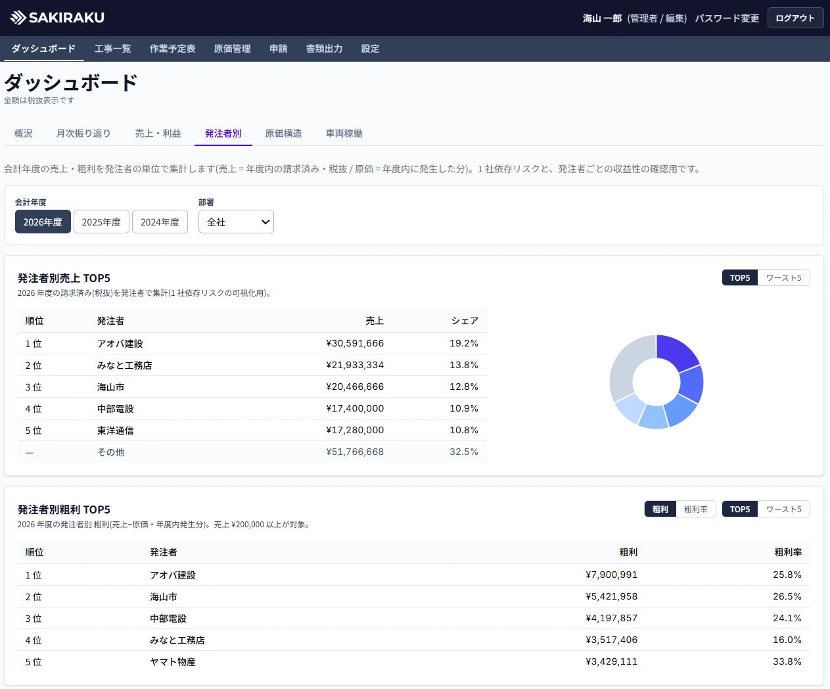Click the ログアウト button

[x=795, y=18]
